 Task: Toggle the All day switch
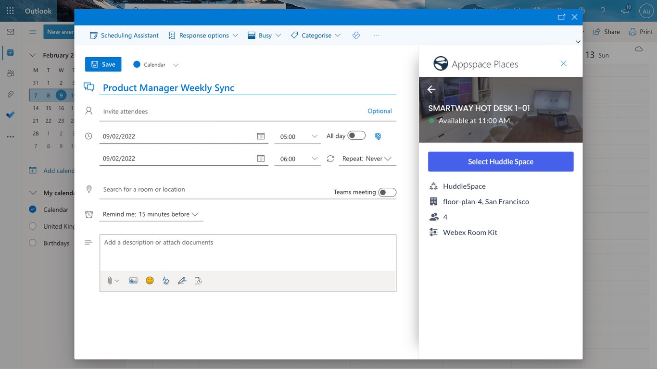click(x=356, y=135)
